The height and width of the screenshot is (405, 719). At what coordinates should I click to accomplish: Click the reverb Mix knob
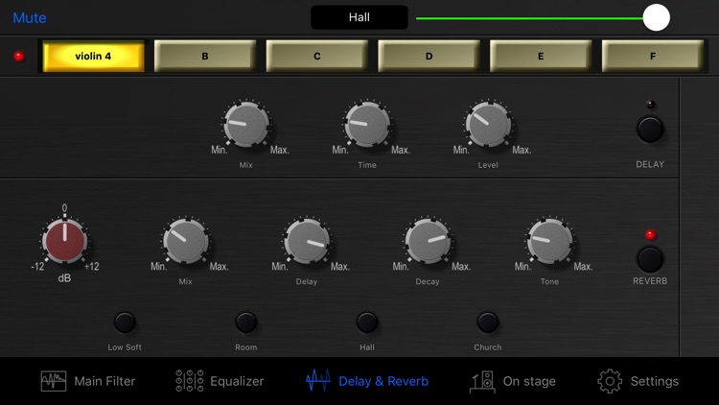tap(186, 241)
